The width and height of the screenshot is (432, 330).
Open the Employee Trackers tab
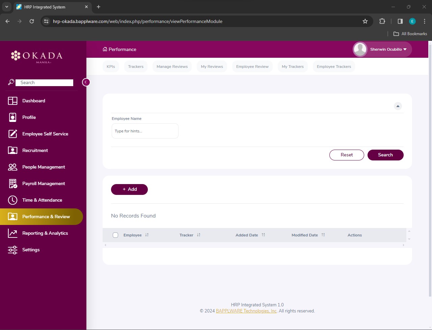[x=334, y=67]
